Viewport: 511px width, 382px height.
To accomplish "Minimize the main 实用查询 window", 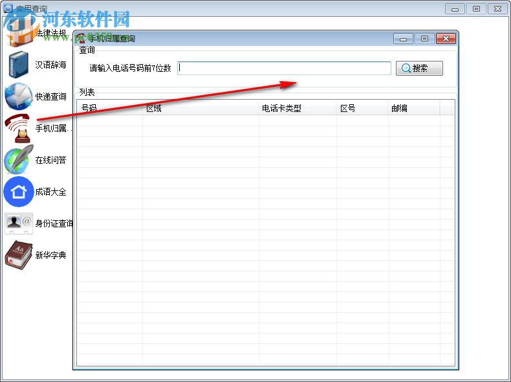I will point(455,9).
